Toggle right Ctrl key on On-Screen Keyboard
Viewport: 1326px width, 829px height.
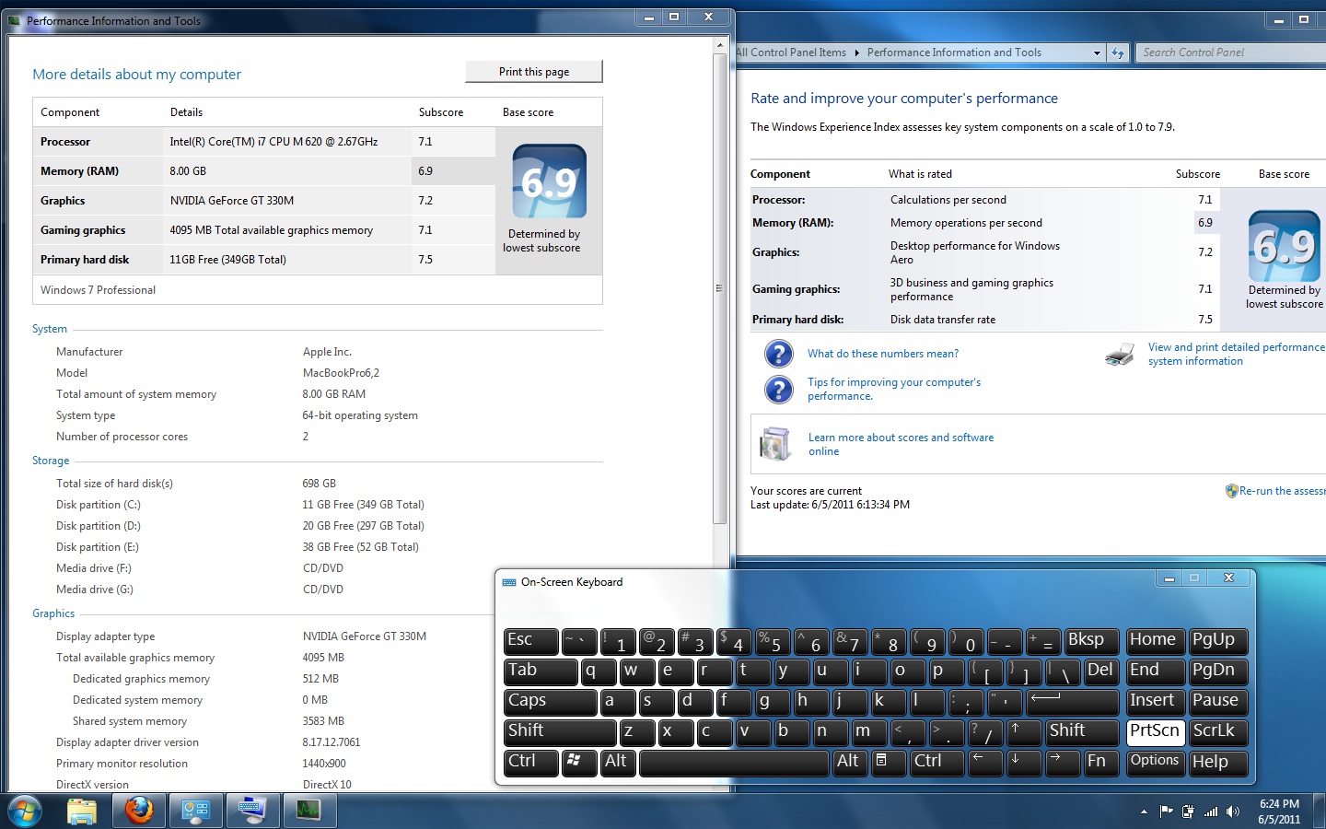[937, 762]
